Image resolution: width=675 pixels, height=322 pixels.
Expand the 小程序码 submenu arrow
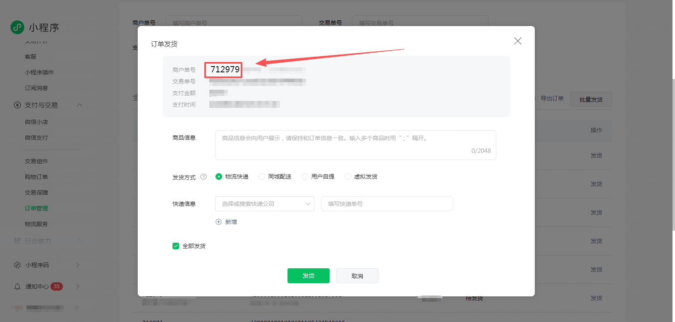click(x=78, y=265)
